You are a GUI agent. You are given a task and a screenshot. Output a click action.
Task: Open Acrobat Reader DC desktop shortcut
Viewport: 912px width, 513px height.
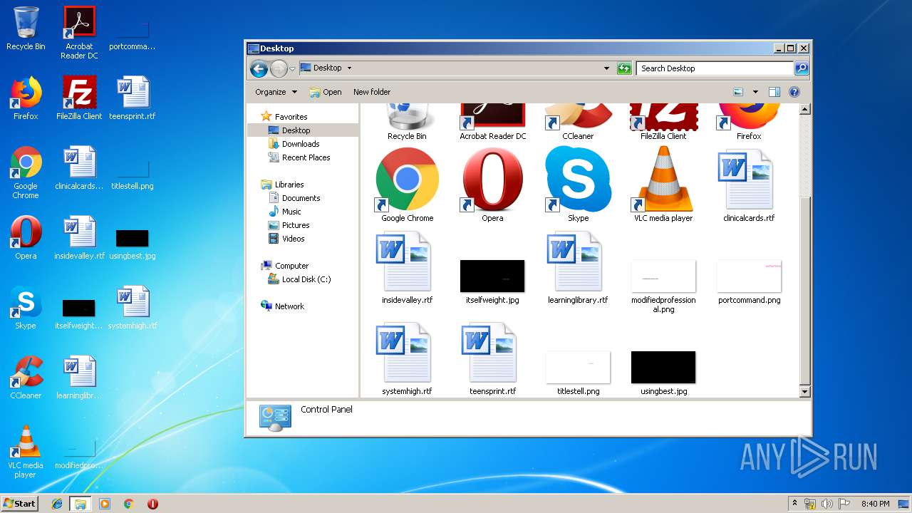(79, 33)
